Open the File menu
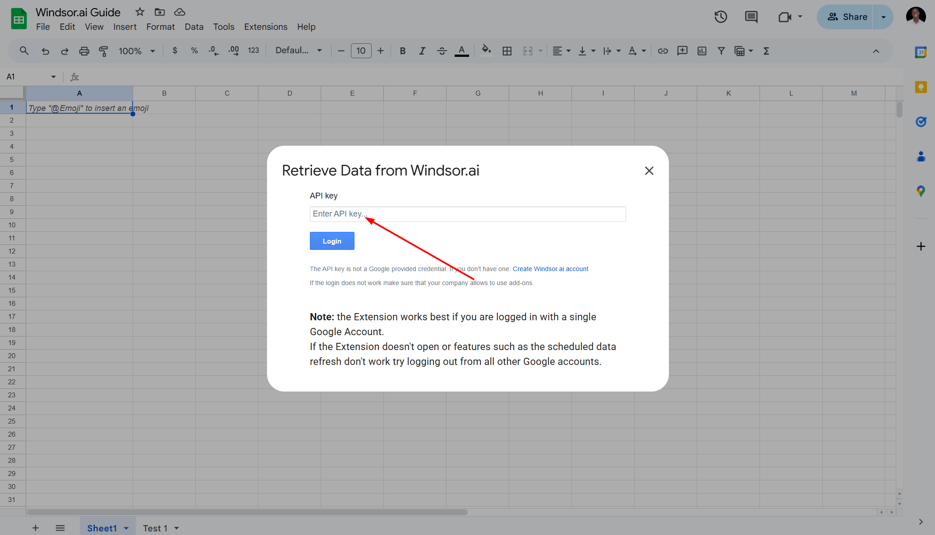935x535 pixels. (x=43, y=27)
